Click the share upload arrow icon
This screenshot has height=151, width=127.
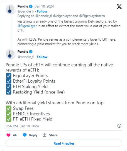pos(45,135)
